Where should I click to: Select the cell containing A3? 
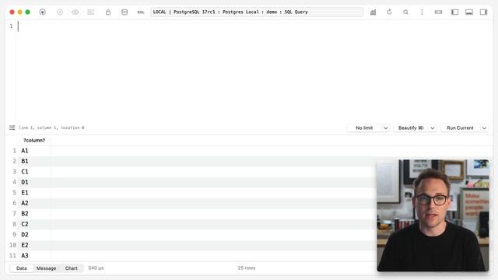34,256
